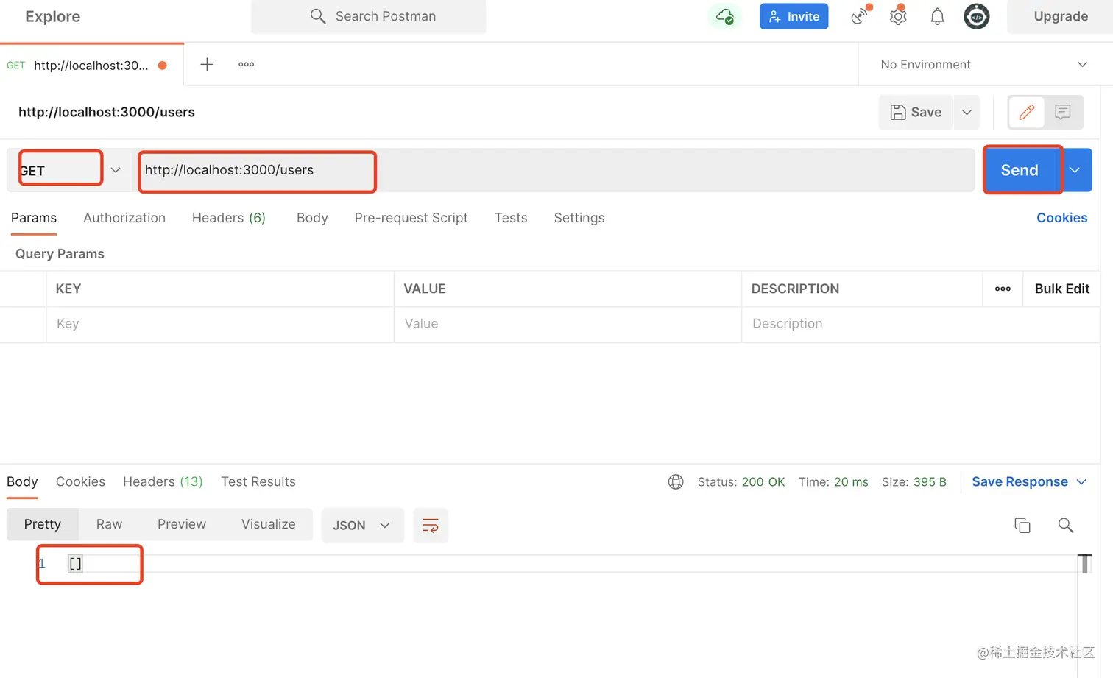Open the request Headers (6) tab
1113x678 pixels.
pyautogui.click(x=229, y=218)
